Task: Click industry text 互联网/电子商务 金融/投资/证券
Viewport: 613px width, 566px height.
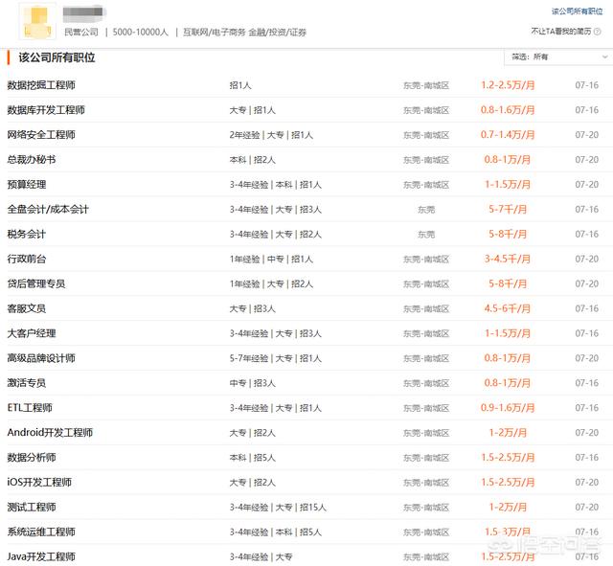Action: click(x=245, y=32)
